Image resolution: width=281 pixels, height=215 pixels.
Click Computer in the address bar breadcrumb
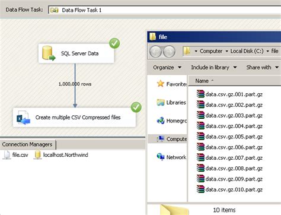[x=211, y=51]
